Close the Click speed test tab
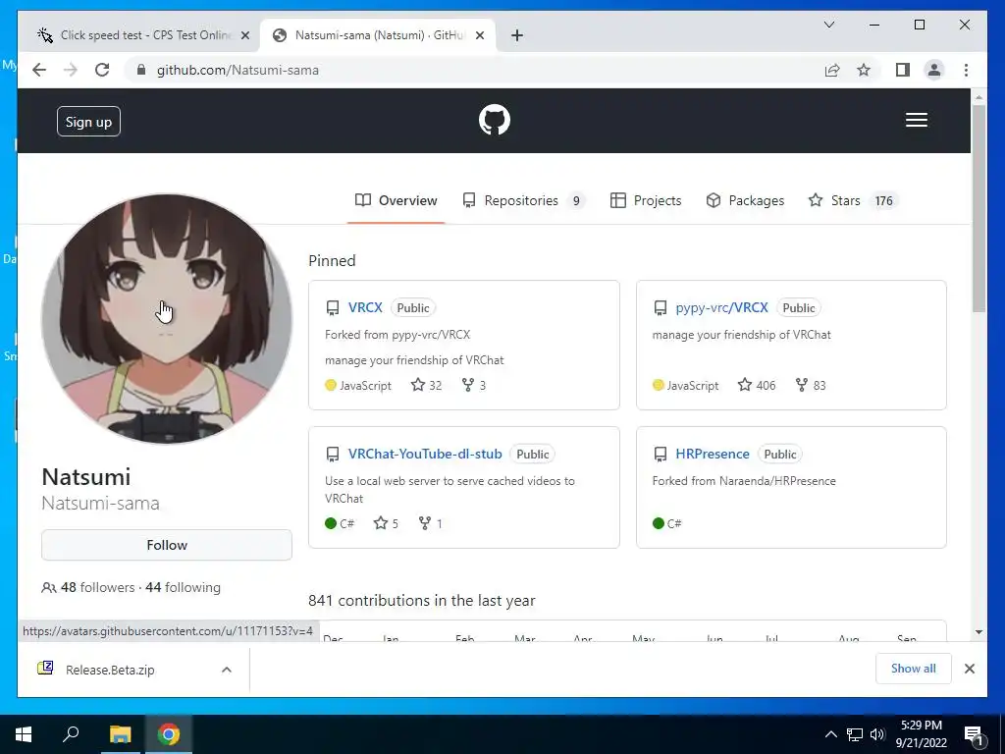 click(x=244, y=35)
